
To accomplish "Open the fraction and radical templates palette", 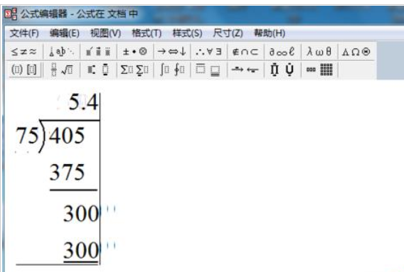I will pyautogui.click(x=62, y=70).
